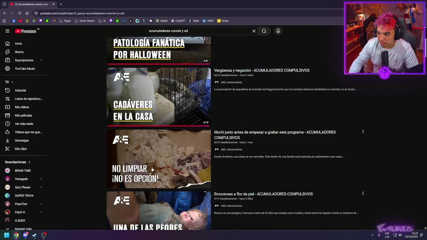Screen dimensions: 427x240
Task: Start voice search with the microphone
Action: click(x=278, y=31)
